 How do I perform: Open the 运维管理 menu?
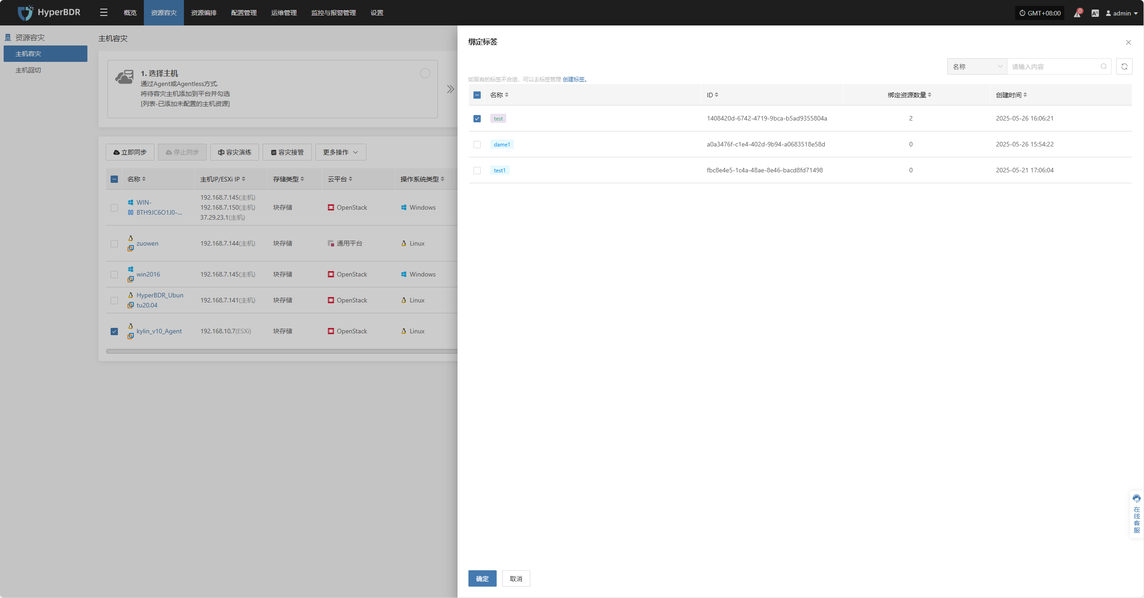pyautogui.click(x=284, y=13)
